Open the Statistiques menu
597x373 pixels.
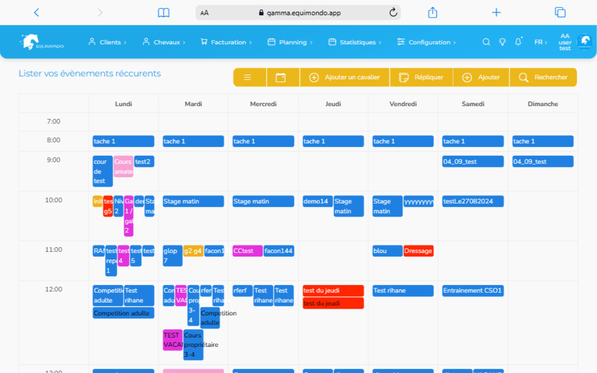pos(354,42)
